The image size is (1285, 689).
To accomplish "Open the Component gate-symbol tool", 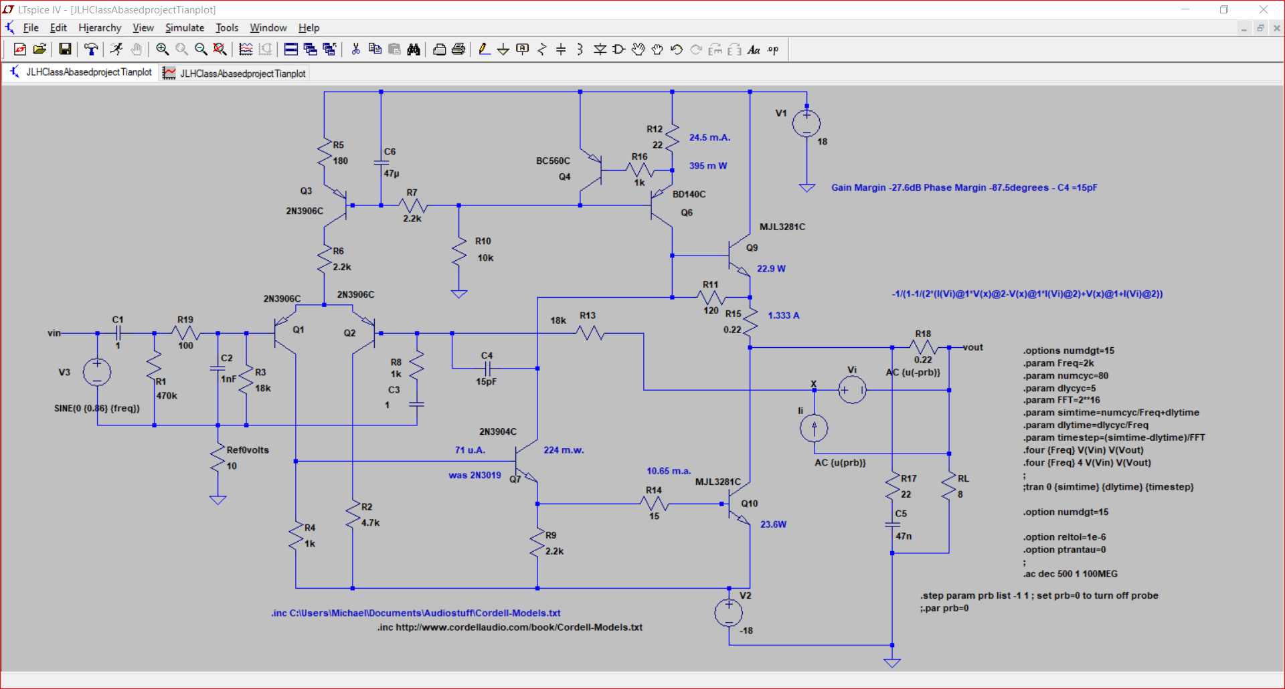I will point(619,50).
